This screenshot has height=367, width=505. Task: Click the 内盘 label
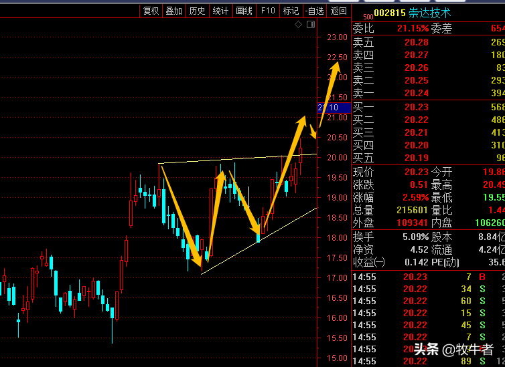[441, 223]
